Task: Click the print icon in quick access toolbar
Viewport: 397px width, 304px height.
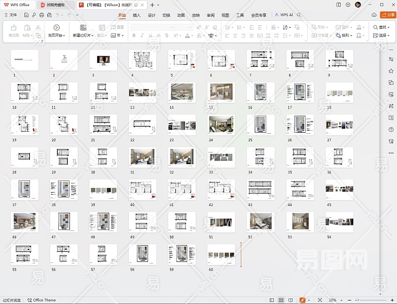Action: (42, 15)
